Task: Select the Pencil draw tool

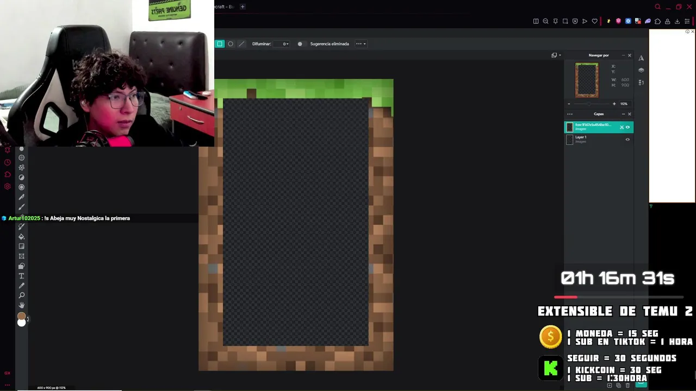Action: tap(22, 197)
